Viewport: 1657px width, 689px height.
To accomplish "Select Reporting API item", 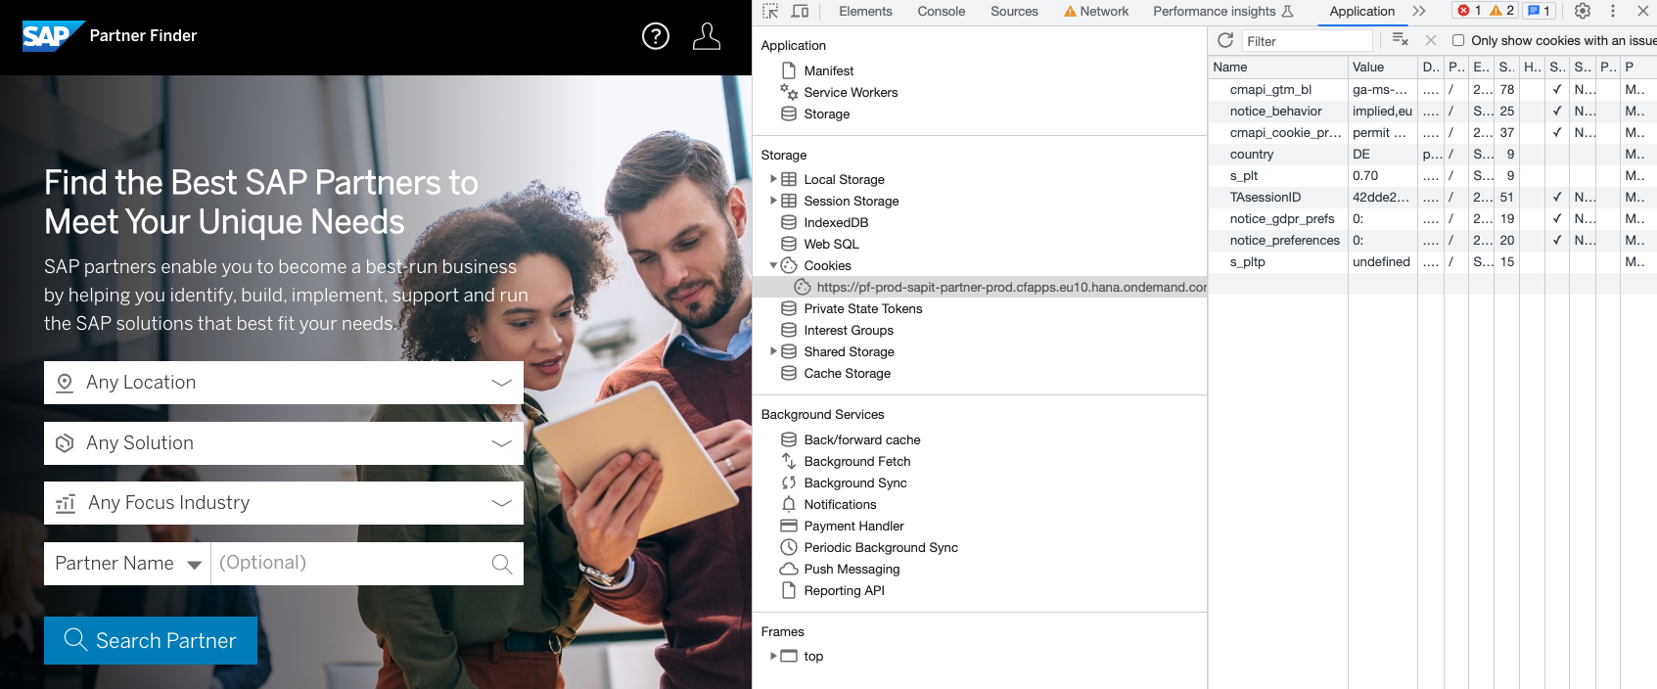I will coord(844,590).
